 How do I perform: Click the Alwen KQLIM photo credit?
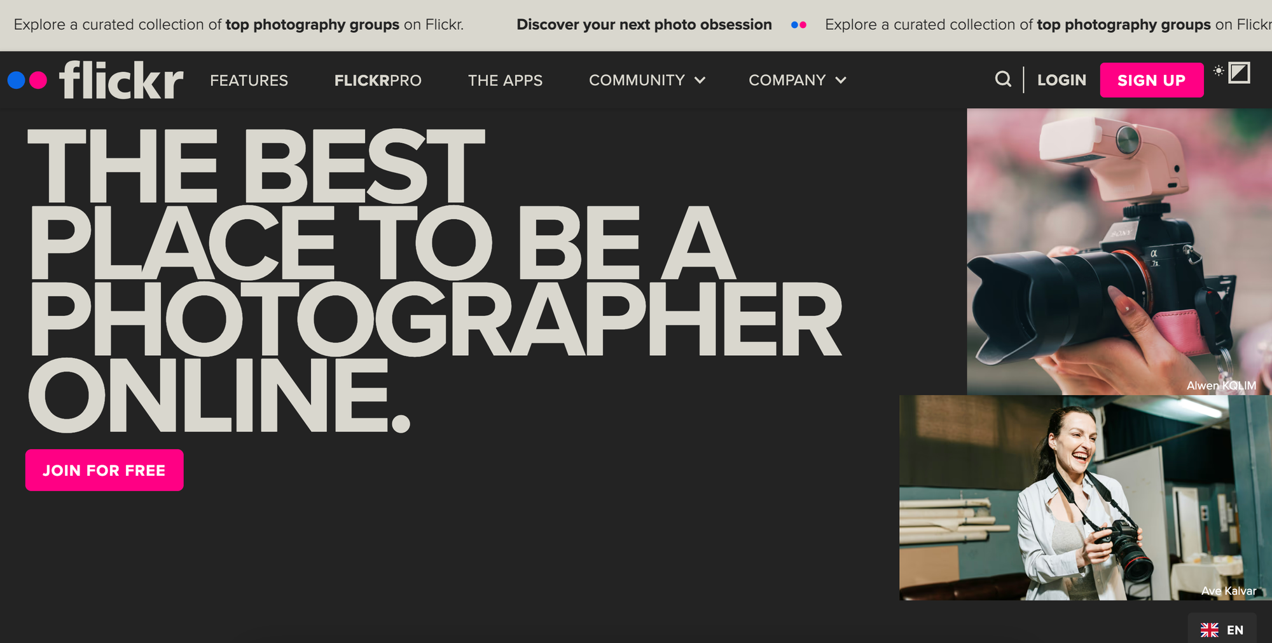pos(1220,386)
